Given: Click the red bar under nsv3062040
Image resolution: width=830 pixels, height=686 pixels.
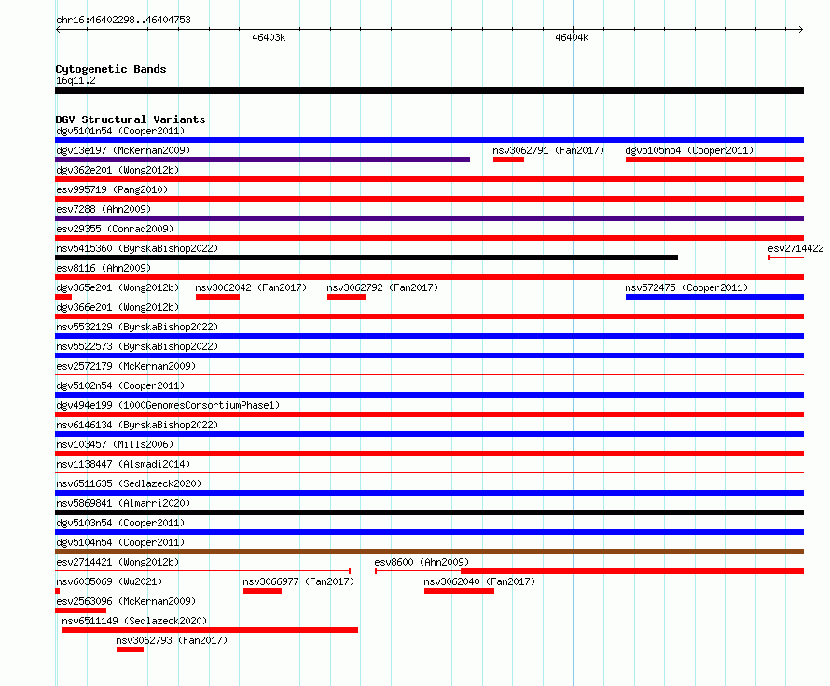Looking at the screenshot, I should [459, 591].
